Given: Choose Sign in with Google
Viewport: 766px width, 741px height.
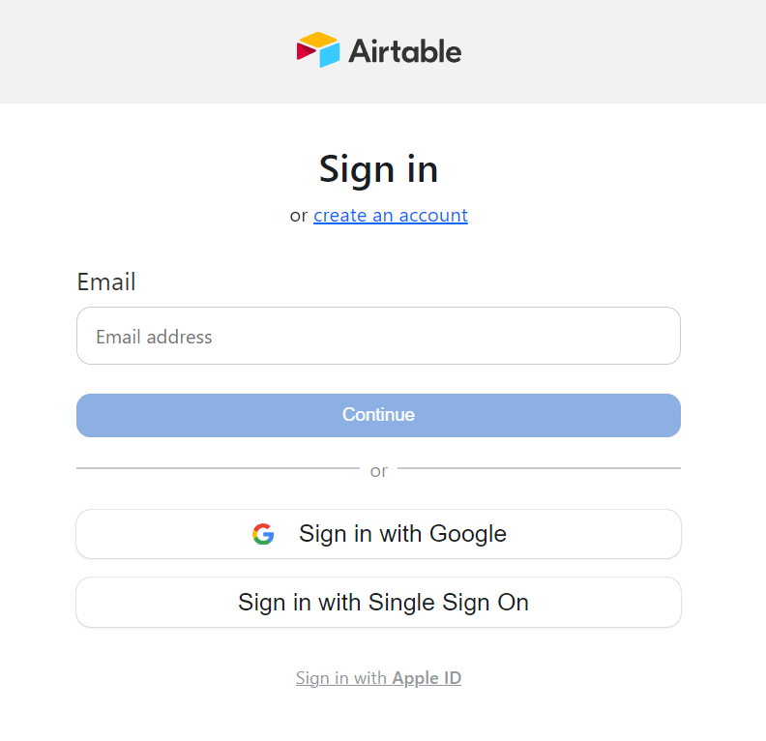Looking at the screenshot, I should tap(378, 534).
